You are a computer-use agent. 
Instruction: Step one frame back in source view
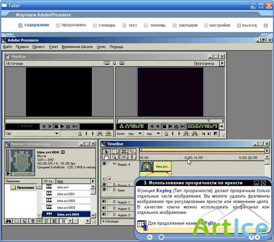click(x=44, y=126)
